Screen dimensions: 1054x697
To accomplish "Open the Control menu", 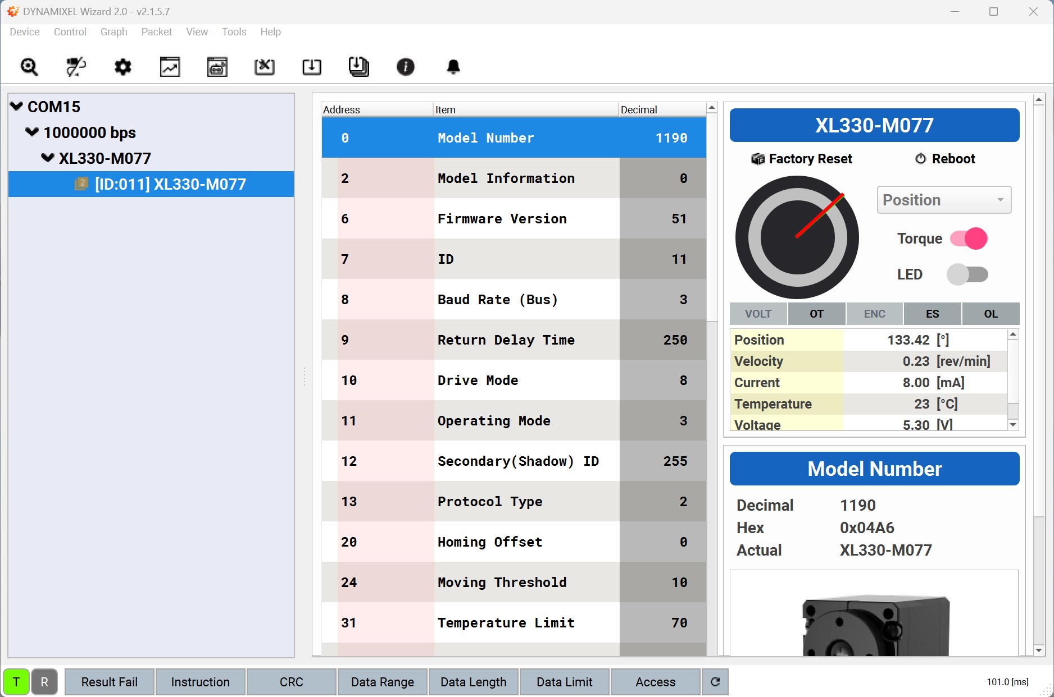I will (70, 32).
